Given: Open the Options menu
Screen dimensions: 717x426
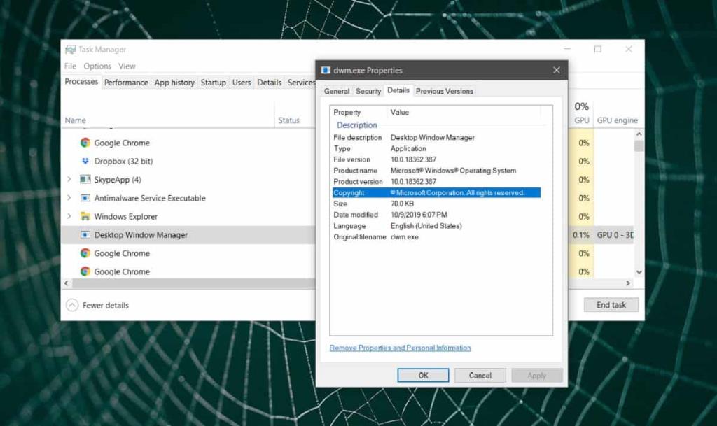Looking at the screenshot, I should (97, 66).
